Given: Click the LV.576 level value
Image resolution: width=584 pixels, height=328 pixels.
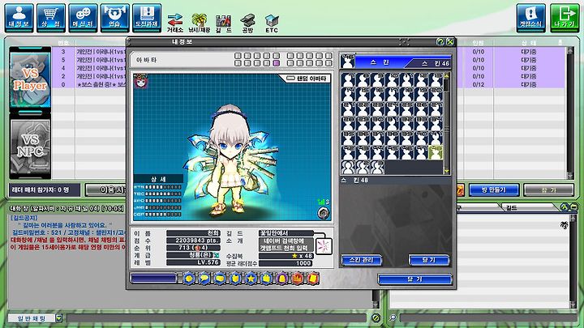Looking at the screenshot, I should pyautogui.click(x=194, y=262).
